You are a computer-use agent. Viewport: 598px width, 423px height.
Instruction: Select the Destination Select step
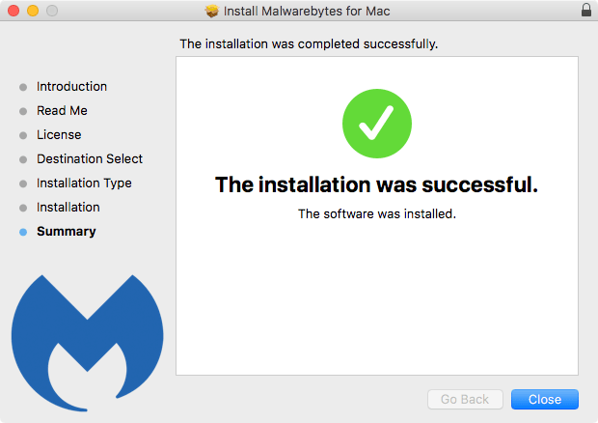pos(90,158)
